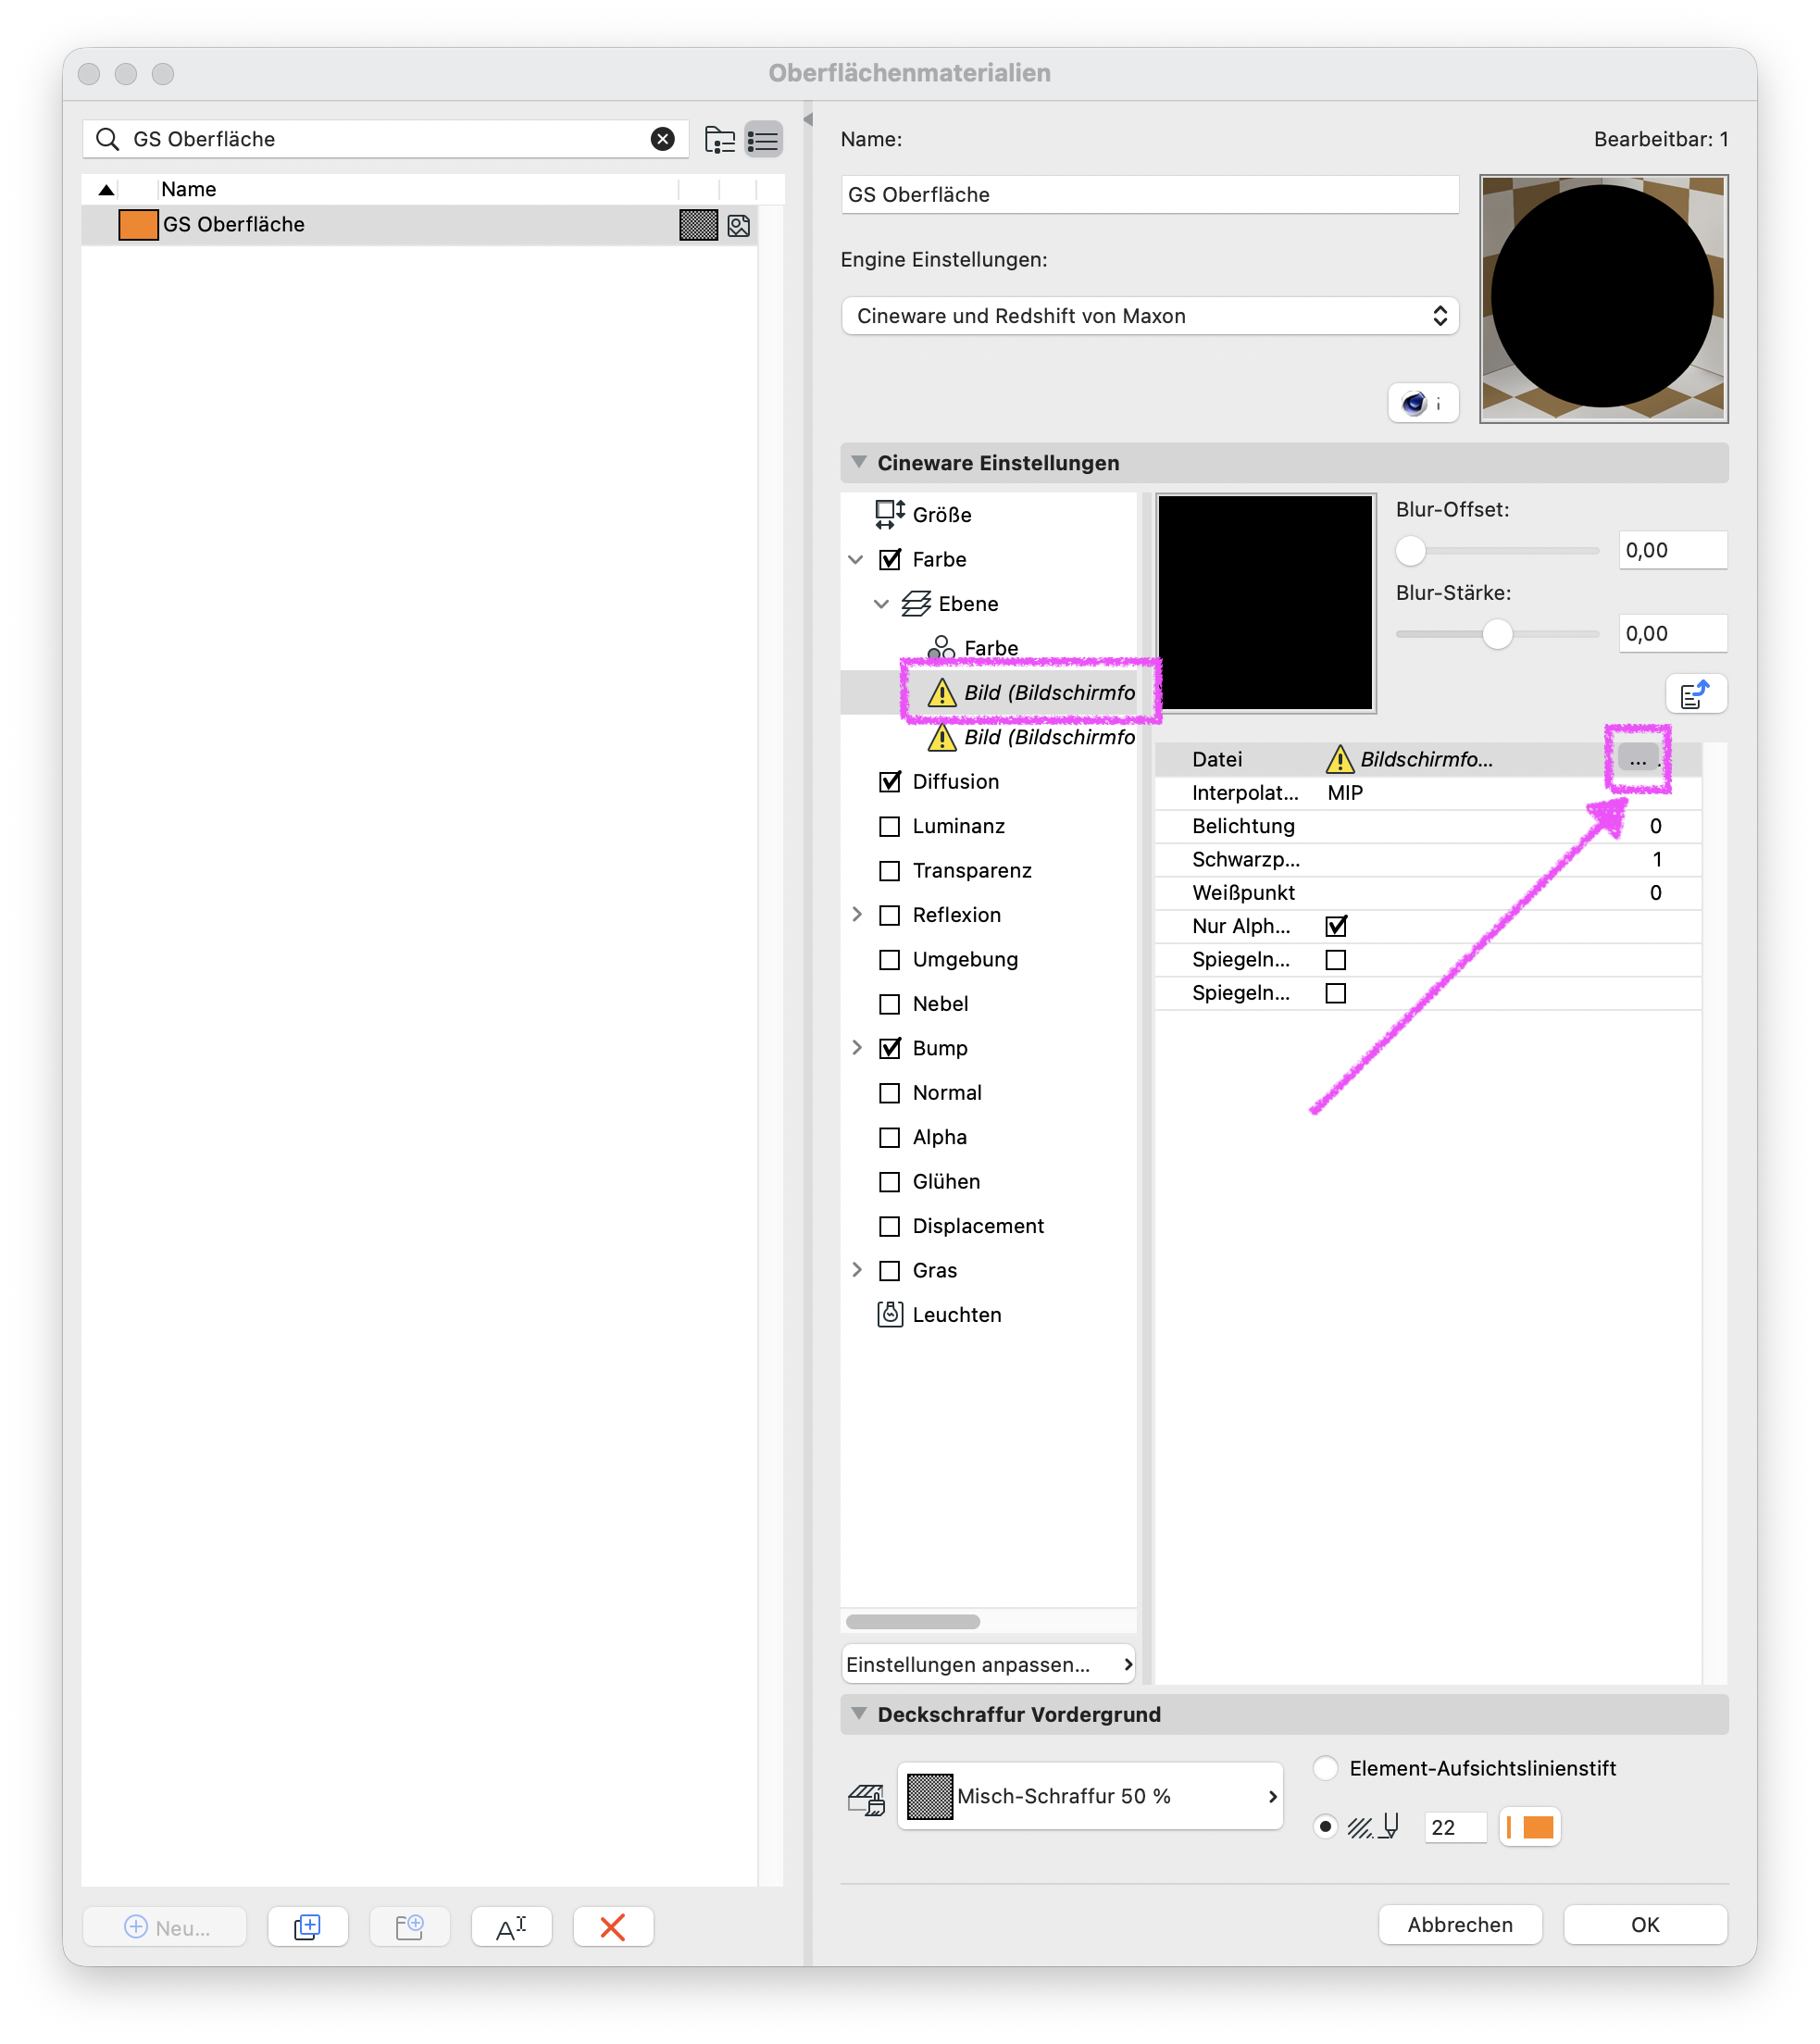Image resolution: width=1820 pixels, height=2044 pixels.
Task: Expand the Bump tree node
Action: point(857,1047)
